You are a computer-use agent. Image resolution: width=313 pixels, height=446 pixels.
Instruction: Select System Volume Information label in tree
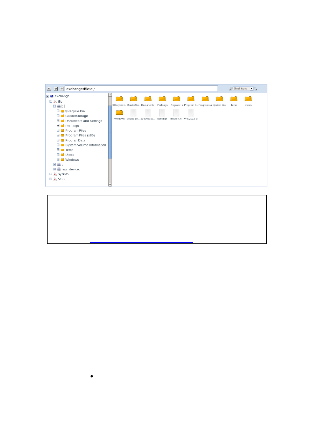point(86,145)
